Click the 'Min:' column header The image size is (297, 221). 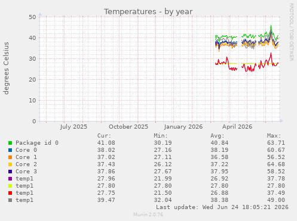coord(161,136)
